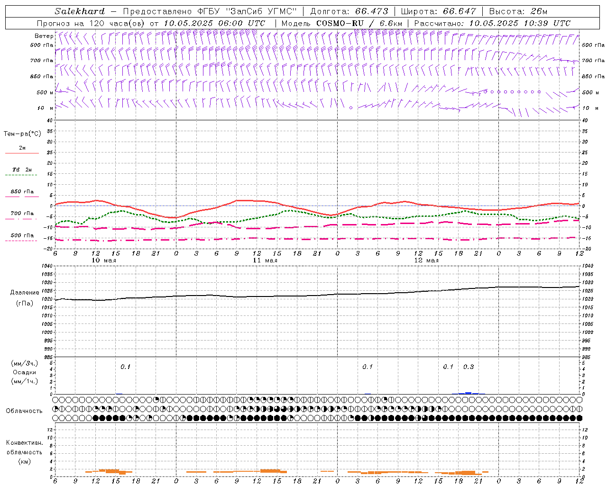This screenshot has width=607, height=485.
Task: Click forecast start time "10.05.2025 06:00 UTC"
Action: (x=214, y=23)
